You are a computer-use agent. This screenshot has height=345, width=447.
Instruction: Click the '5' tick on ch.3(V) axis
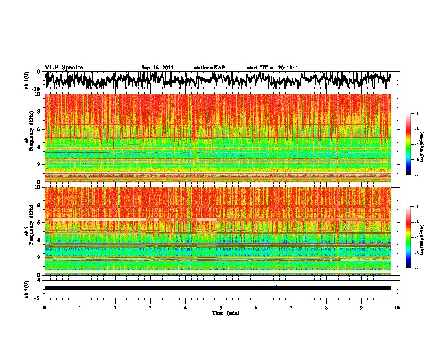[x=39, y=280]
